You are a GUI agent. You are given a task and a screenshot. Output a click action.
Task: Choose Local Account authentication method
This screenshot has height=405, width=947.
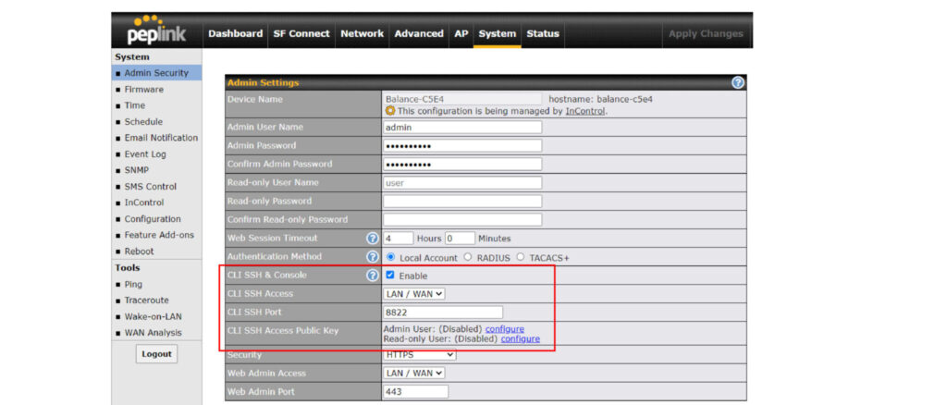click(390, 257)
